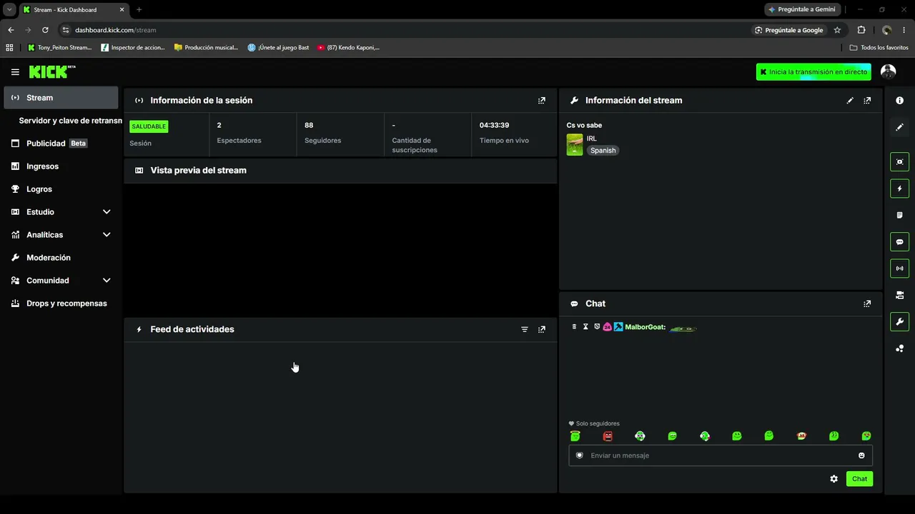The width and height of the screenshot is (915, 514).
Task: Click the SALUDABLE status badge
Action: pyautogui.click(x=149, y=126)
